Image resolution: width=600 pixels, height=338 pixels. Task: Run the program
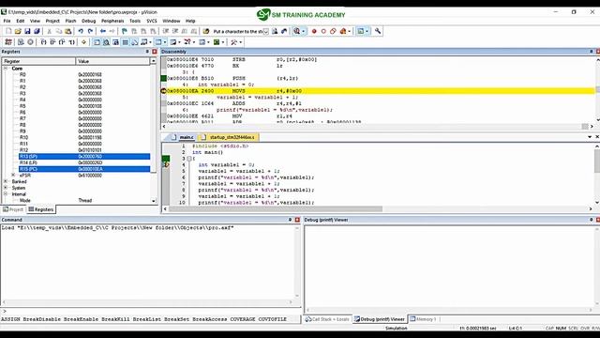tap(21, 42)
